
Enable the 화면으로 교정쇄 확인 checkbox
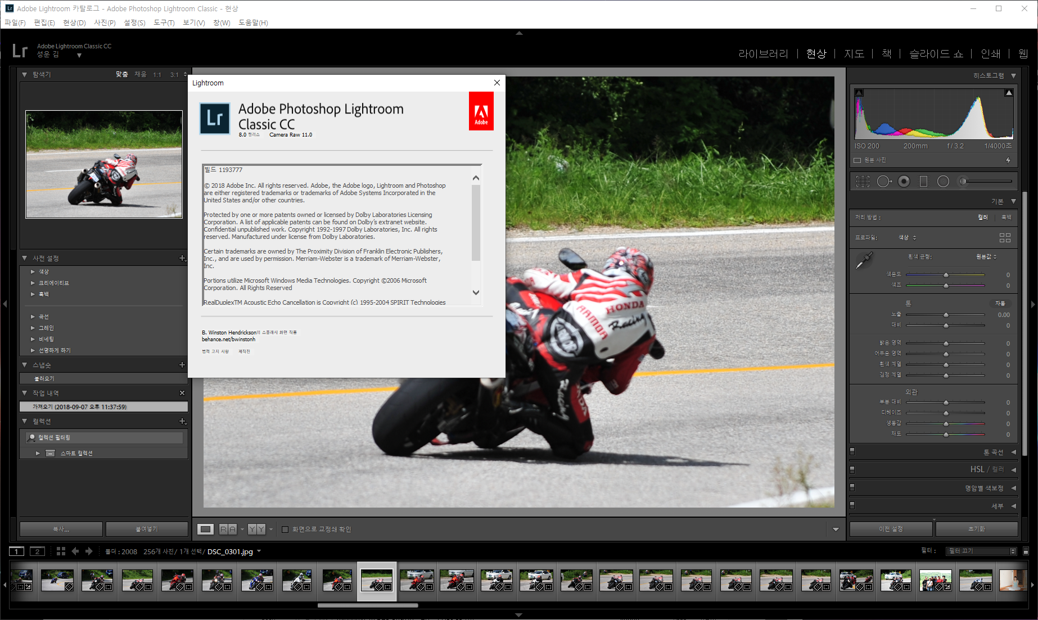[285, 530]
